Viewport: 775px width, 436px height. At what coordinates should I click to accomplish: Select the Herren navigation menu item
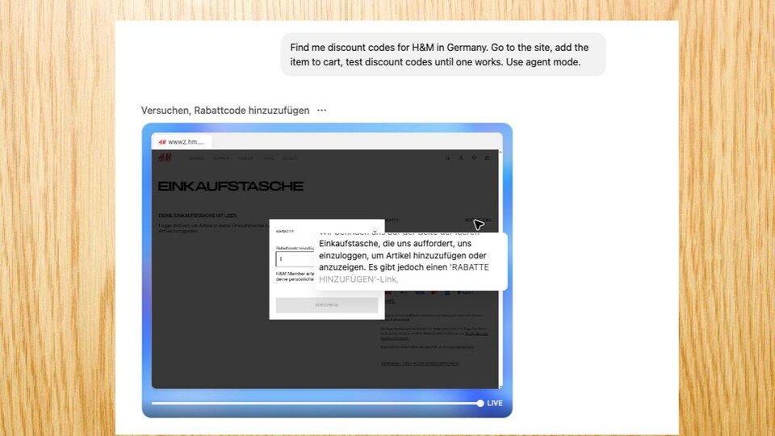tap(220, 158)
